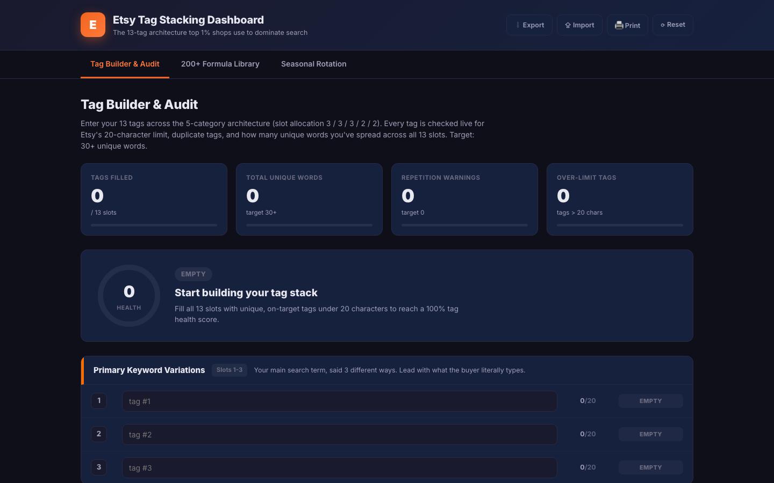Click the 'Start building your tag stack' heading
Image resolution: width=774 pixels, height=483 pixels.
click(x=246, y=293)
